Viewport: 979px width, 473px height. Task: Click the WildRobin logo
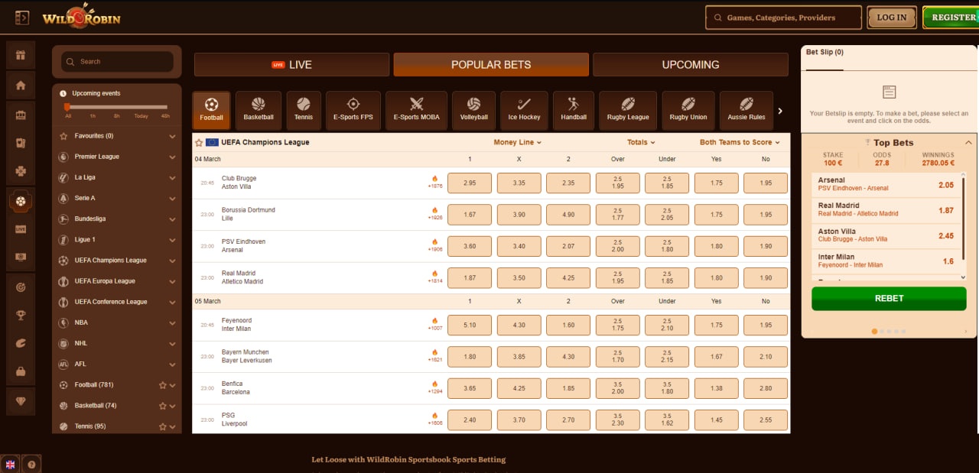click(81, 17)
